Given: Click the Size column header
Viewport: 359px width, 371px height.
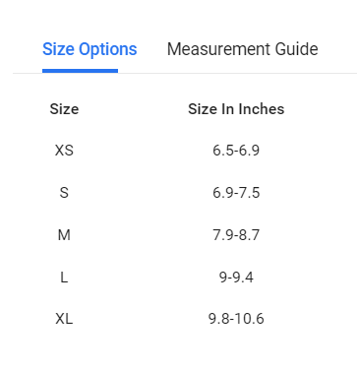Looking at the screenshot, I should 64,109.
